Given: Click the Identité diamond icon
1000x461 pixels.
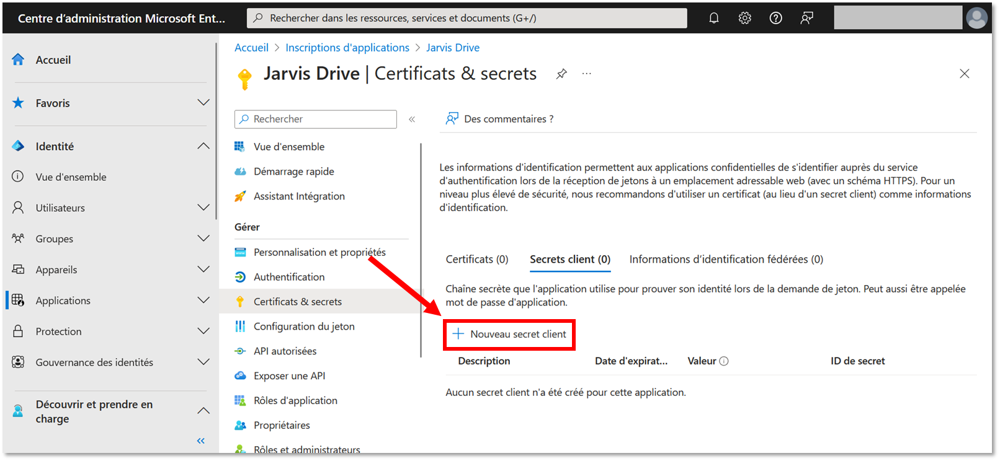Looking at the screenshot, I should tap(18, 146).
